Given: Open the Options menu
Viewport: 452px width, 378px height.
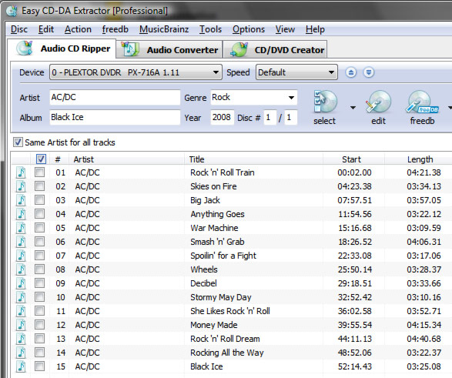Looking at the screenshot, I should (249, 29).
